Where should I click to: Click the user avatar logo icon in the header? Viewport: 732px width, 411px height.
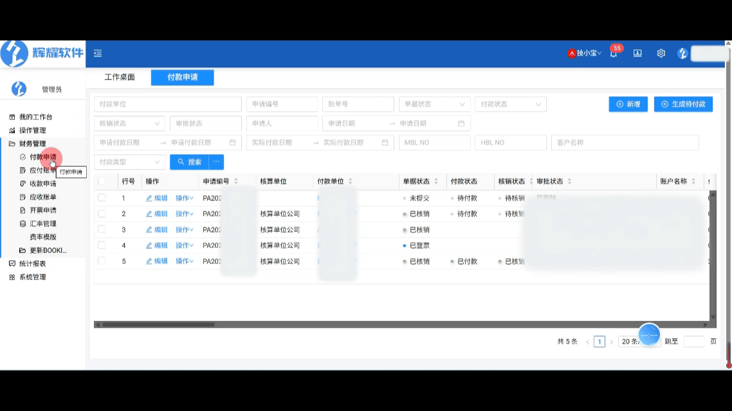coord(682,53)
